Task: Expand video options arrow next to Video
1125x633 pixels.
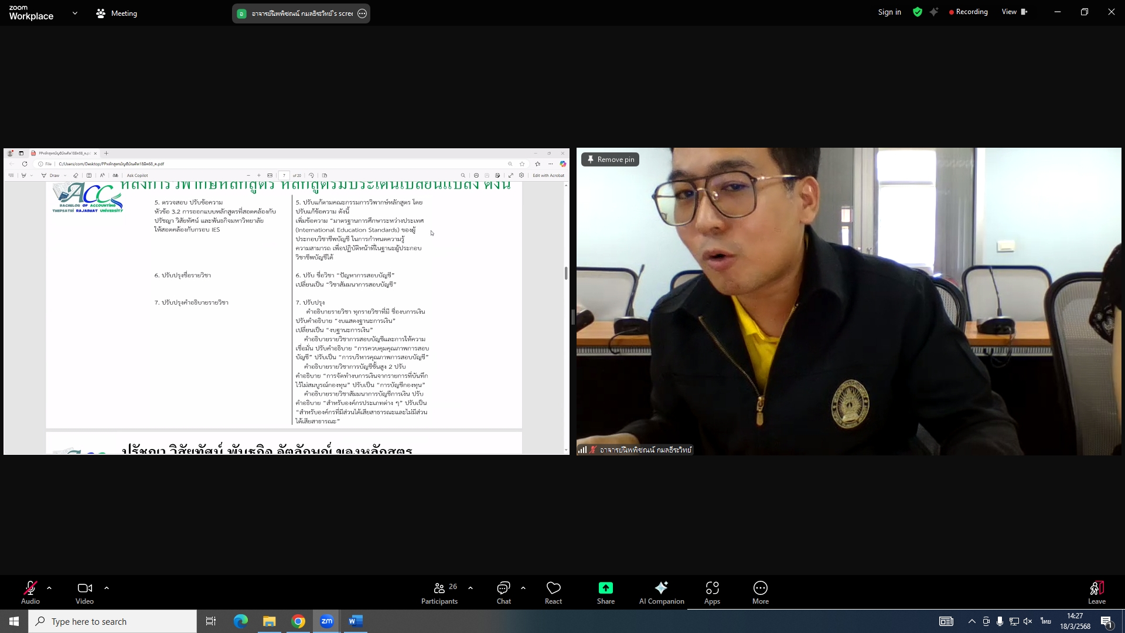Action: click(107, 587)
